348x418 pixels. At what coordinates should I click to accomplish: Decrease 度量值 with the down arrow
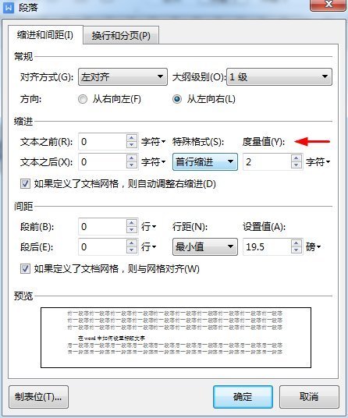pyautogui.click(x=297, y=165)
